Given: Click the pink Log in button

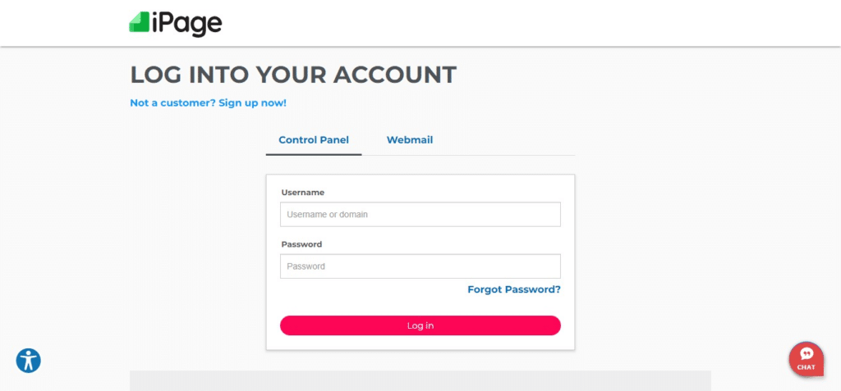Looking at the screenshot, I should click(x=420, y=325).
